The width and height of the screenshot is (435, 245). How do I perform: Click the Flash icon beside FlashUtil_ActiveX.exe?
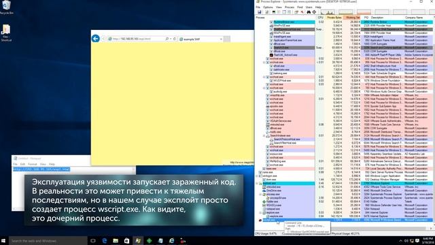coord(271,55)
